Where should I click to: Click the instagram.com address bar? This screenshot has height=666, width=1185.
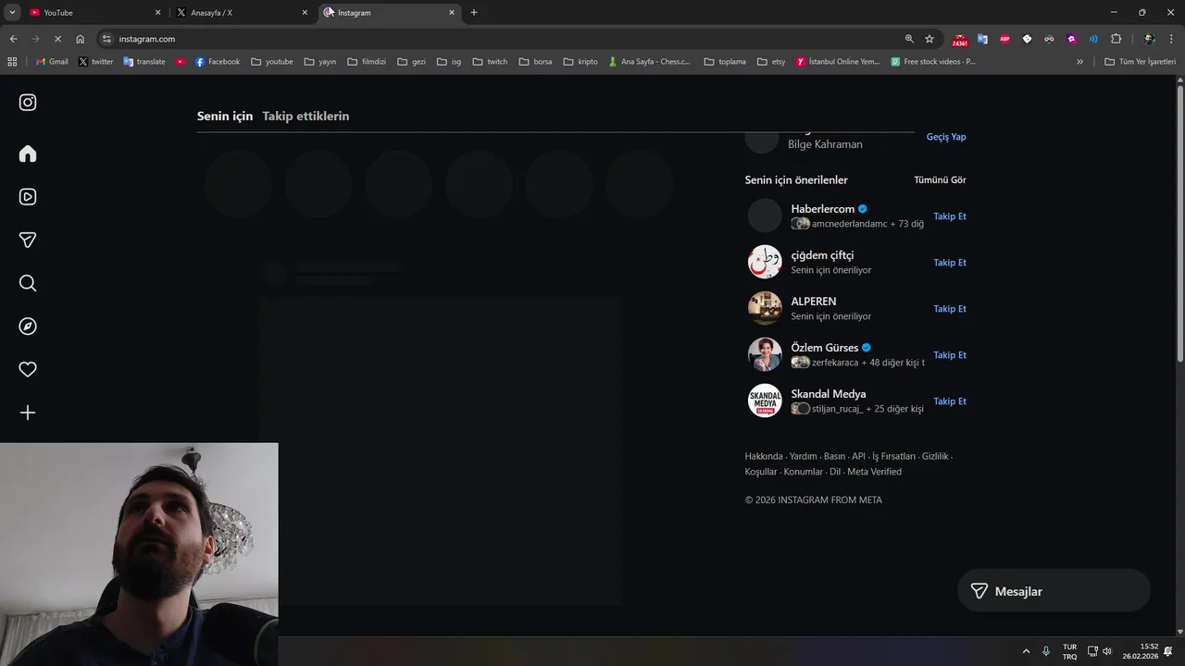pyautogui.click(x=500, y=39)
